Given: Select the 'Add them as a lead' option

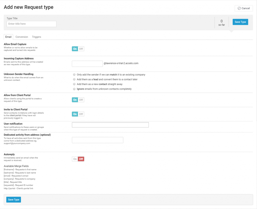Looking at the screenshot, I should [74, 79].
